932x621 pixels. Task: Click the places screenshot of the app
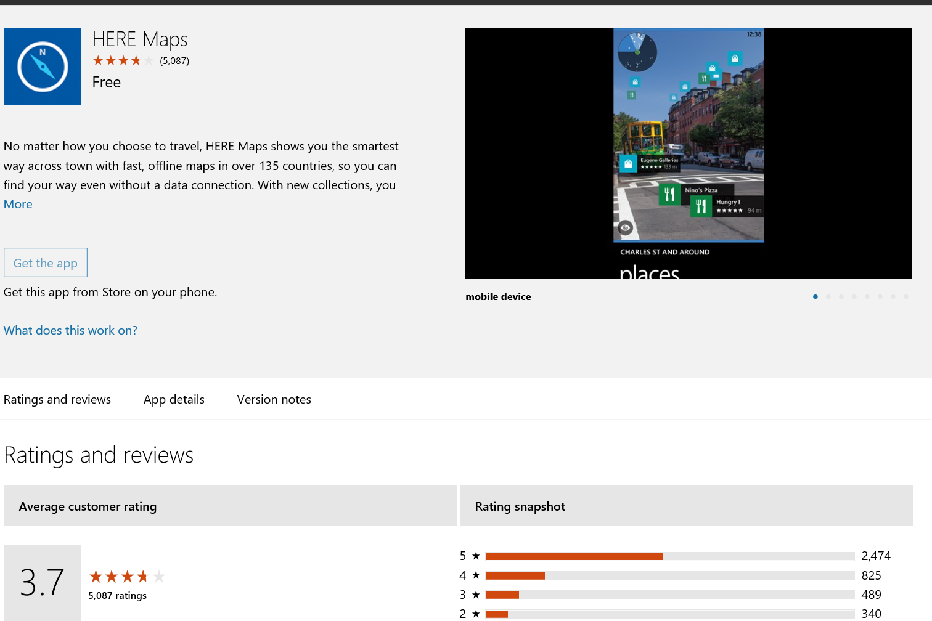click(x=689, y=153)
